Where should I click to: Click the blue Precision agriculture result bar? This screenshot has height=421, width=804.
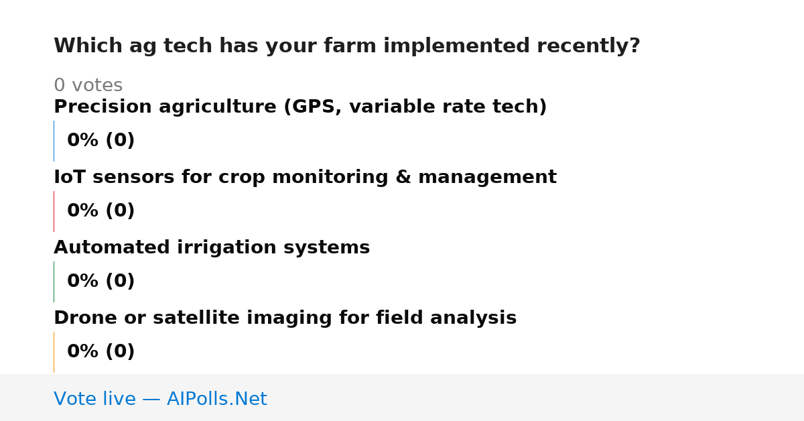click(54, 141)
